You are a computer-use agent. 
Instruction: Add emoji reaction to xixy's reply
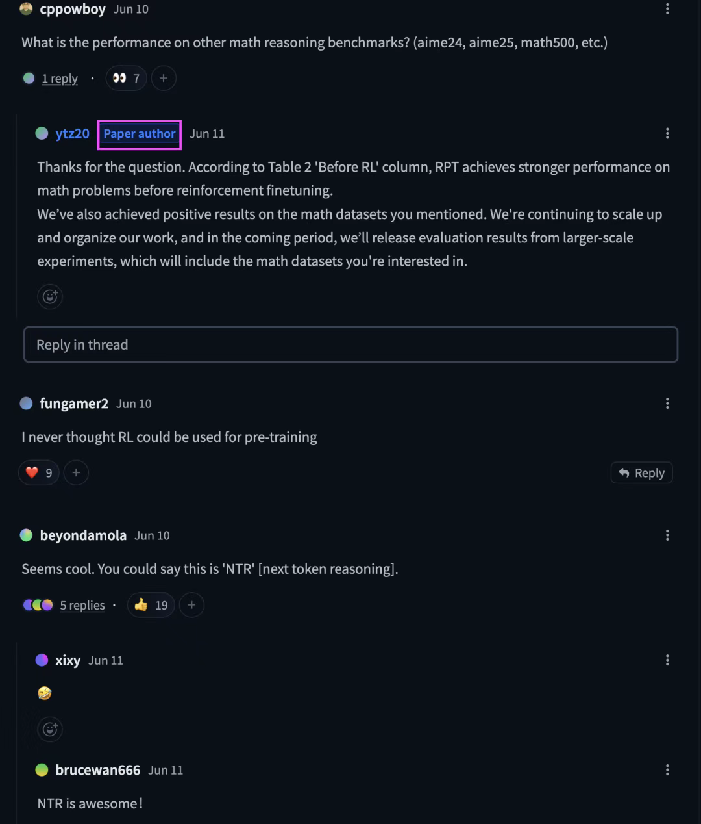[50, 729]
